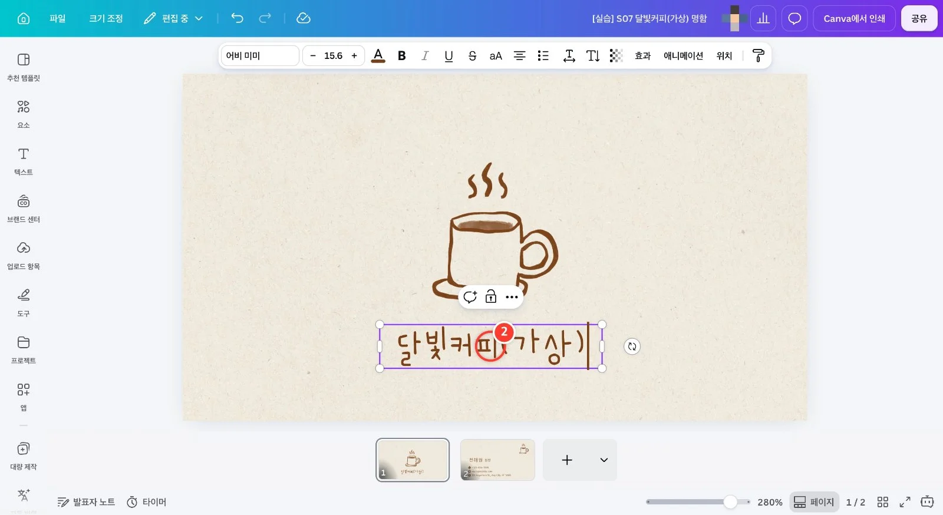The image size is (943, 515).
Task: Redo the last action
Action: click(265, 18)
